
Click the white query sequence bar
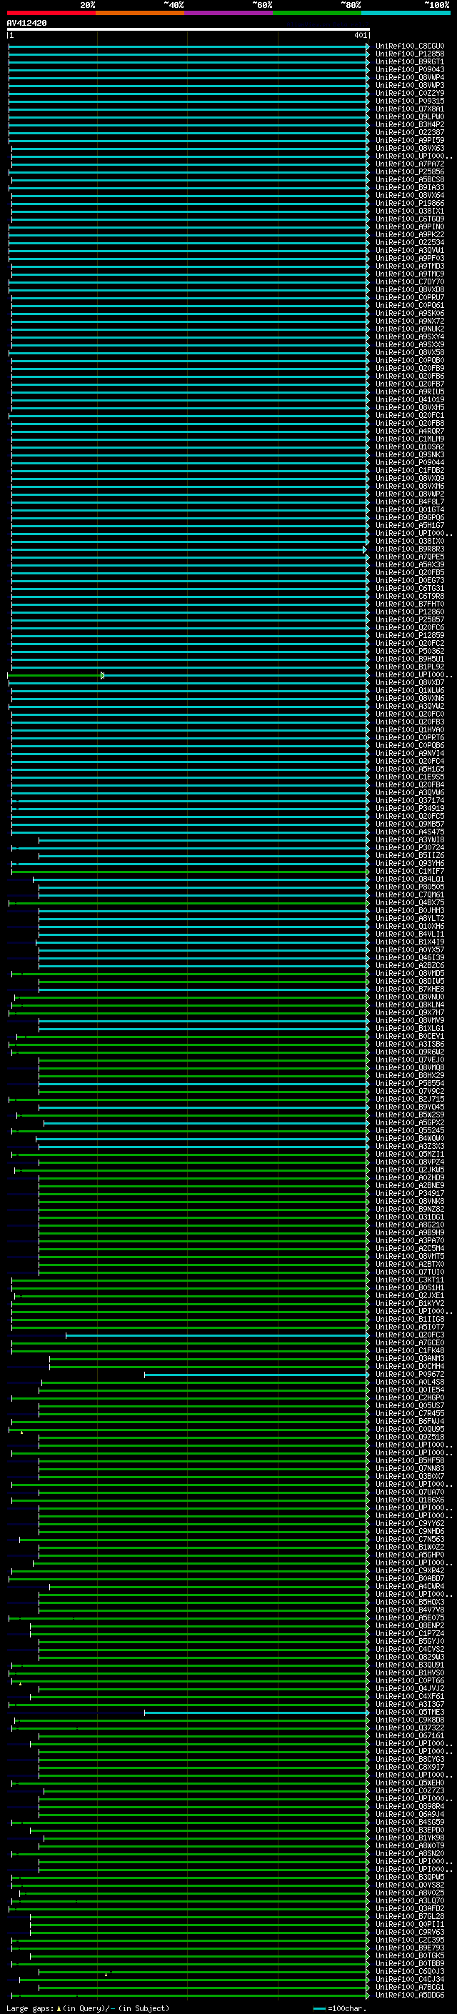(188, 29)
